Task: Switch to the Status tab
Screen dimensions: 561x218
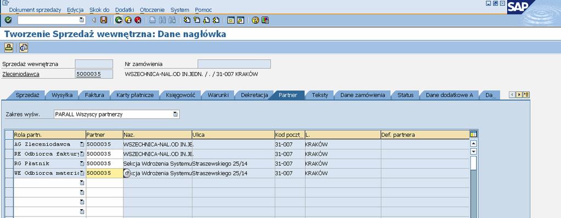Action: 405,95
